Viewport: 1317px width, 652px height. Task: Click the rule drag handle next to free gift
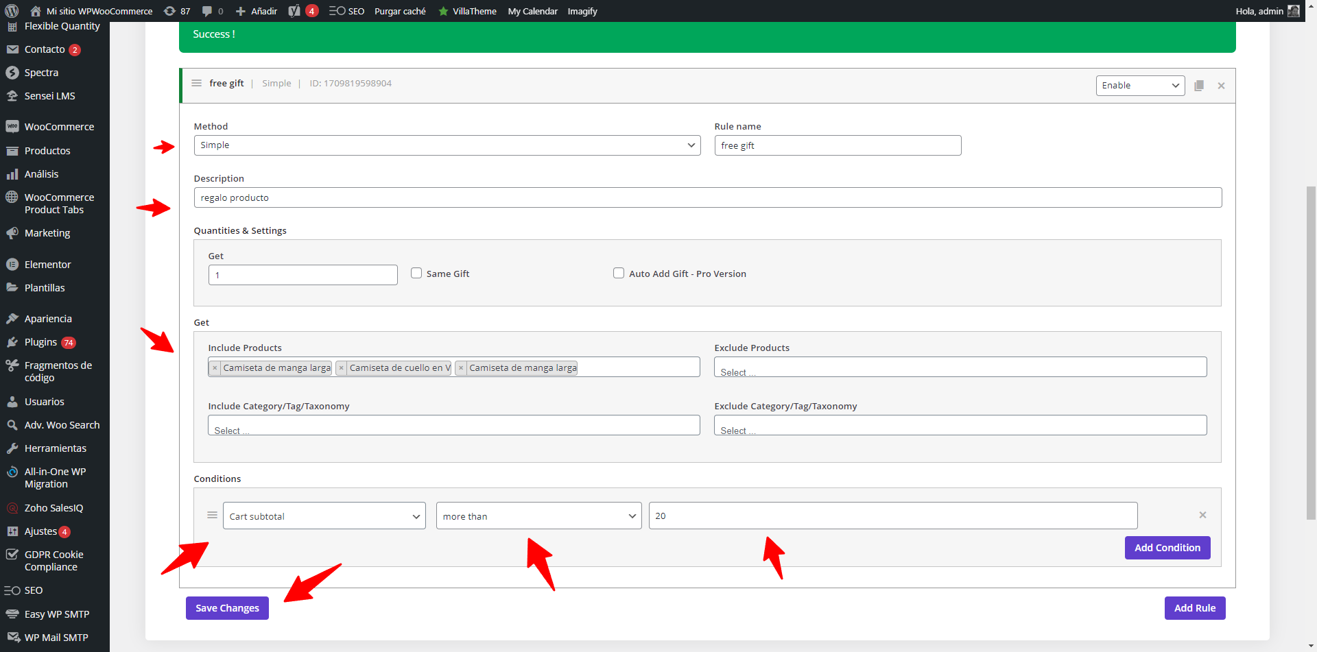196,83
